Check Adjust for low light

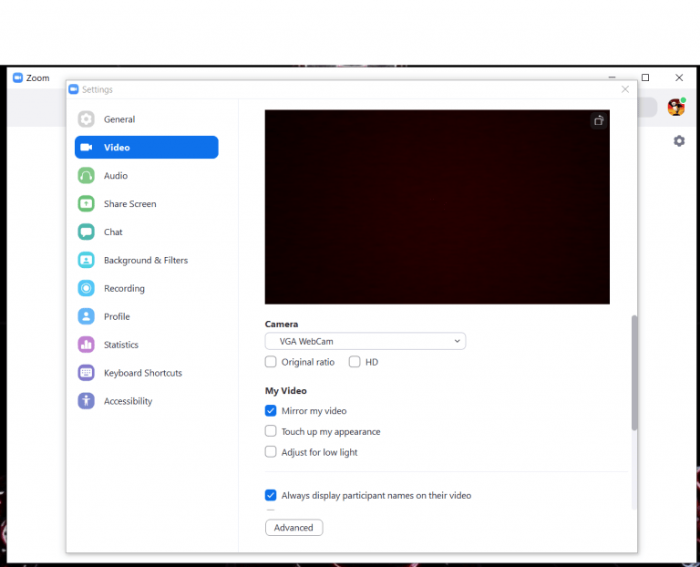pos(271,452)
